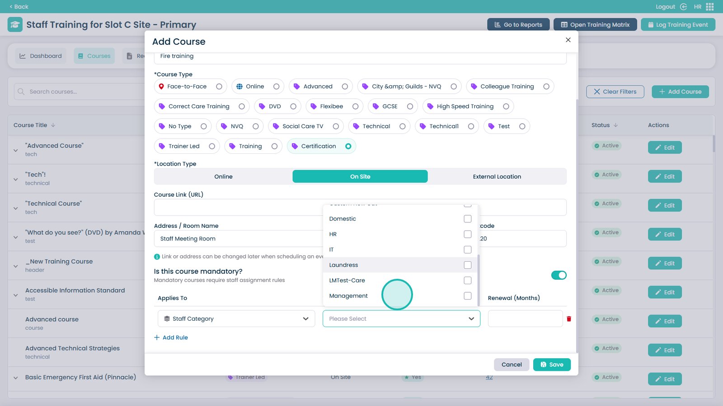This screenshot has height=406, width=723.
Task: Open the Staff Category dropdown
Action: pyautogui.click(x=236, y=319)
